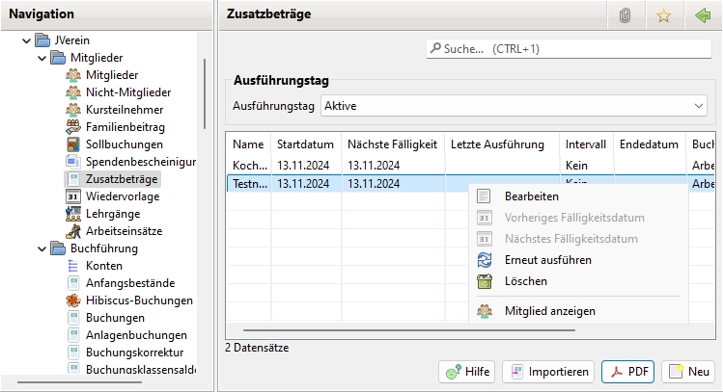Collapse the Mitglieder folder node
723x392 pixels.
click(42, 58)
